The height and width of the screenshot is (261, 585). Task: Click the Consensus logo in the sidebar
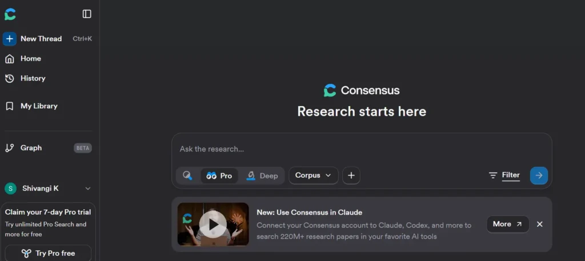click(10, 14)
